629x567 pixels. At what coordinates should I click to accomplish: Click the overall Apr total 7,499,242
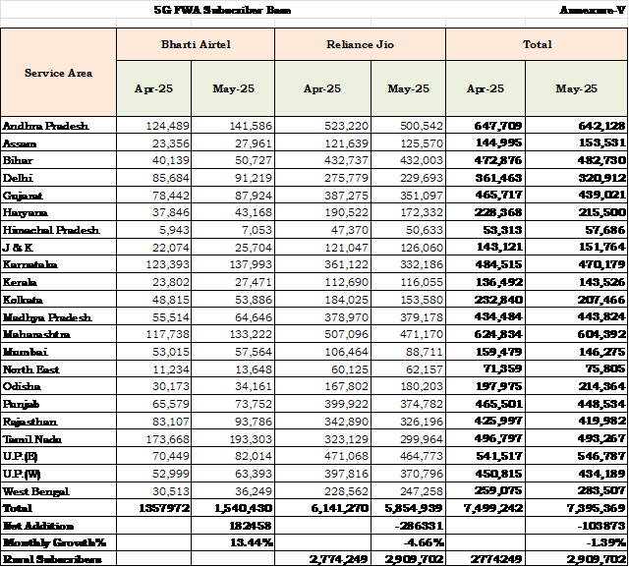[x=493, y=508]
